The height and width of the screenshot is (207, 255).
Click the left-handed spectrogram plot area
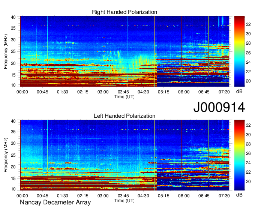click(x=124, y=155)
